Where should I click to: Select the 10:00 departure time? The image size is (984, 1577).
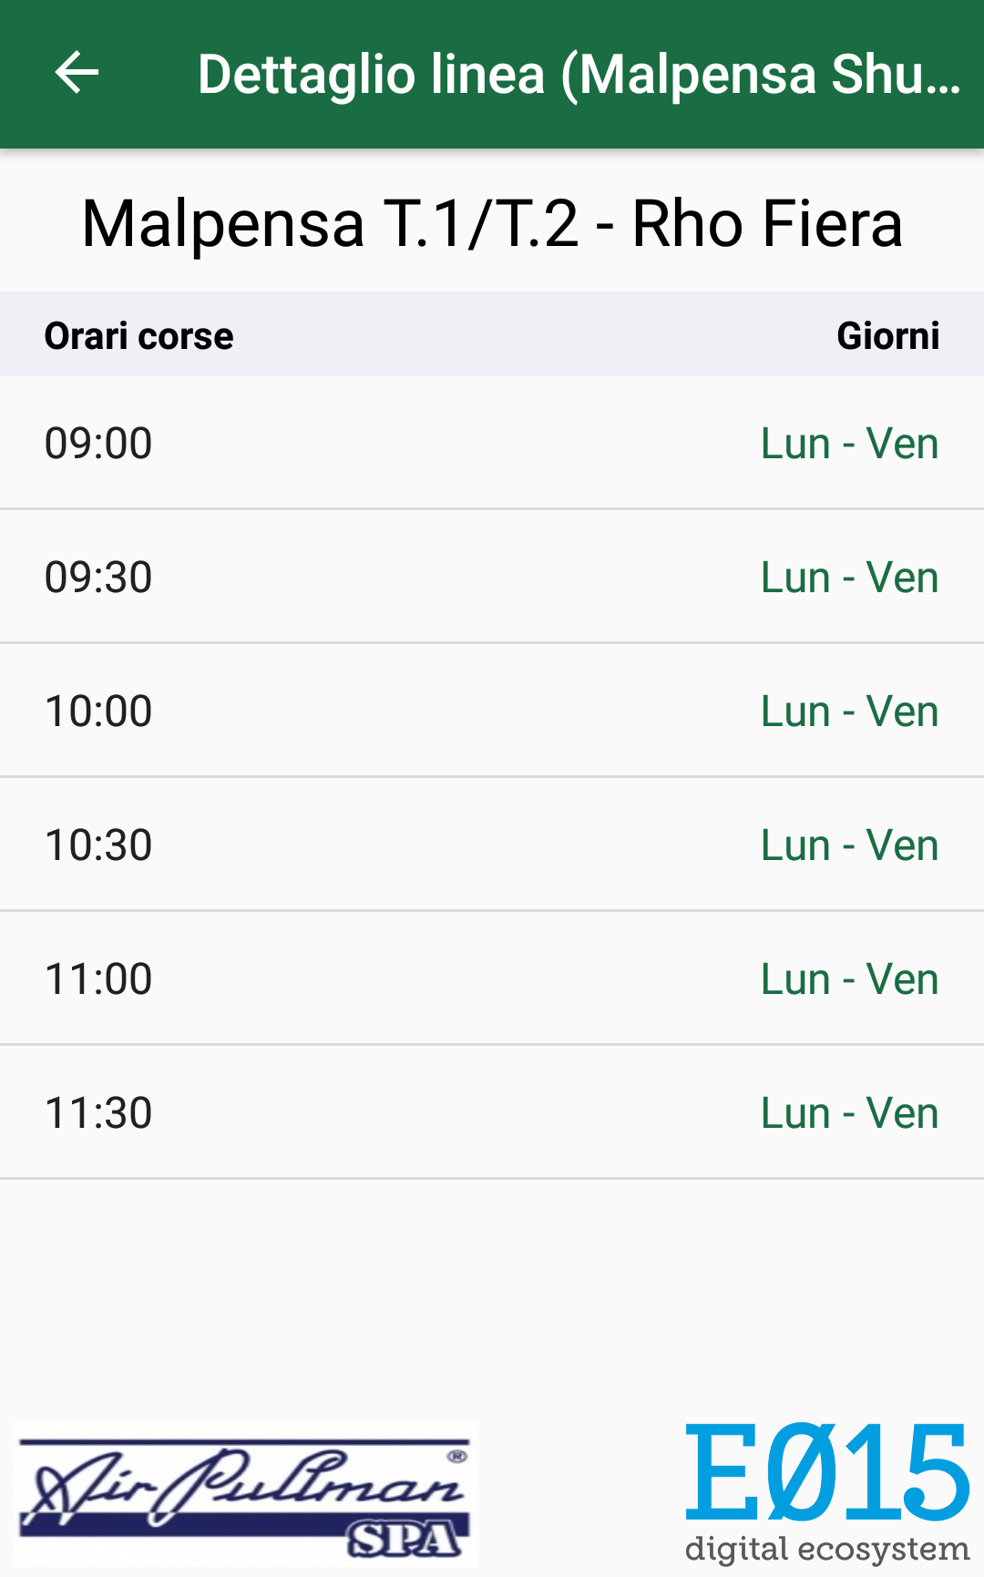click(x=98, y=712)
